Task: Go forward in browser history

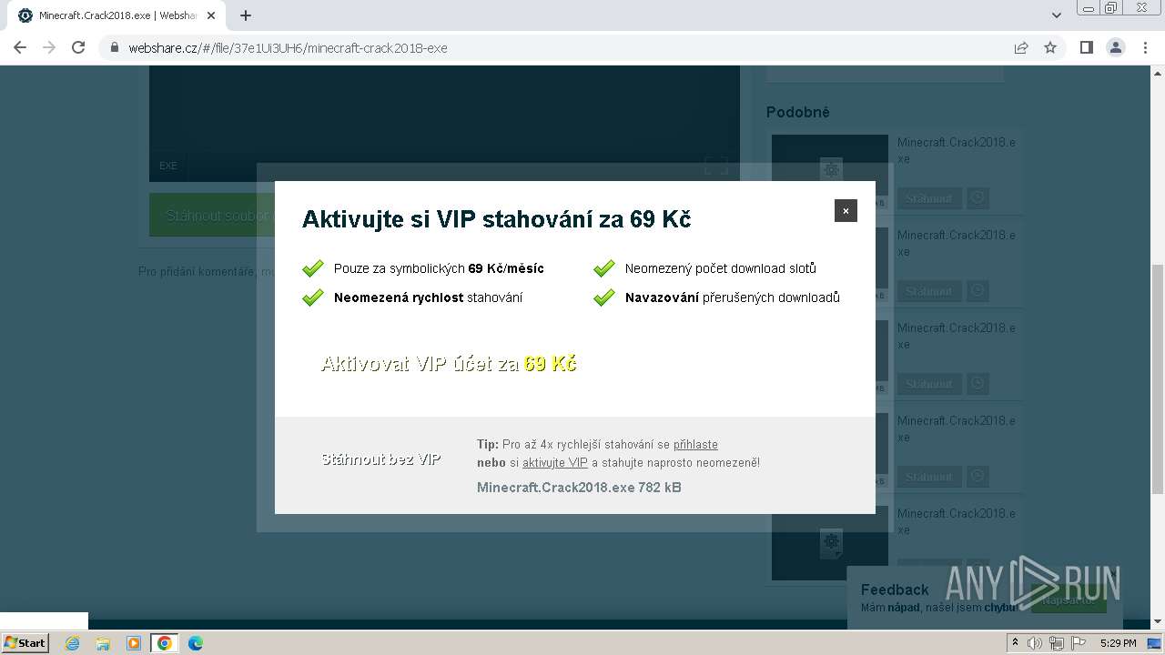Action: [49, 48]
